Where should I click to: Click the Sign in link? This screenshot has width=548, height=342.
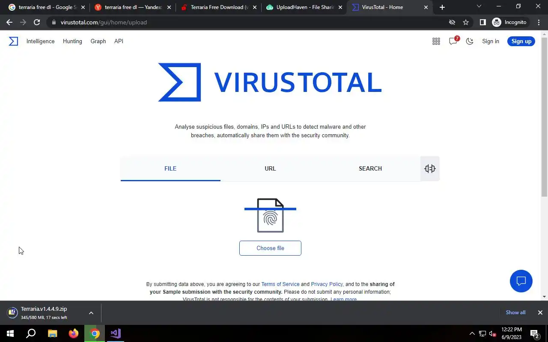(491, 41)
